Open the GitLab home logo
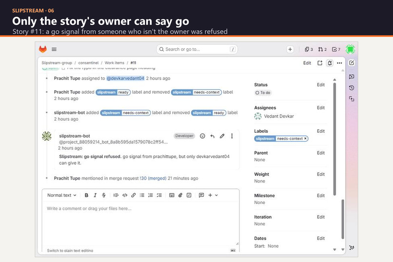The height and width of the screenshot is (262, 393). click(43, 49)
